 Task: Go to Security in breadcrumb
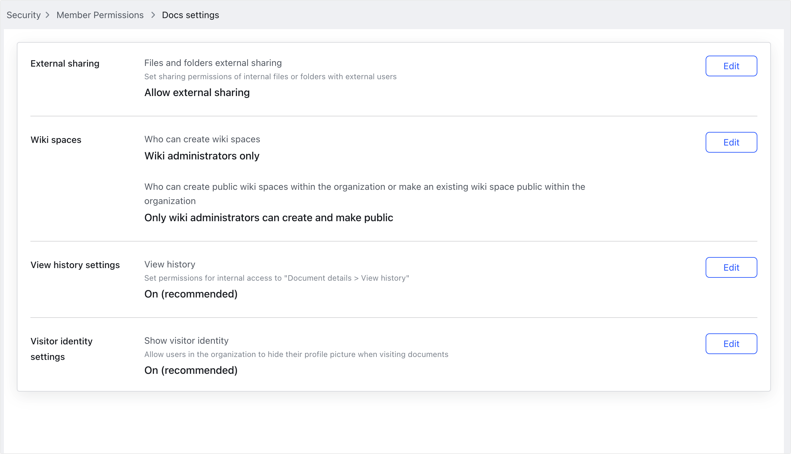coord(24,15)
